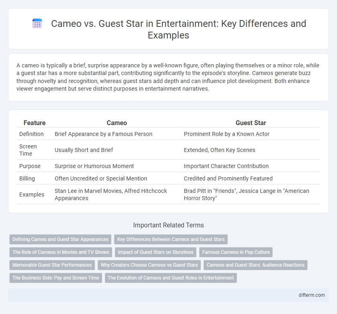The image size is (337, 314).
Task: Click the 'Feature' column header
Action: pos(35,123)
